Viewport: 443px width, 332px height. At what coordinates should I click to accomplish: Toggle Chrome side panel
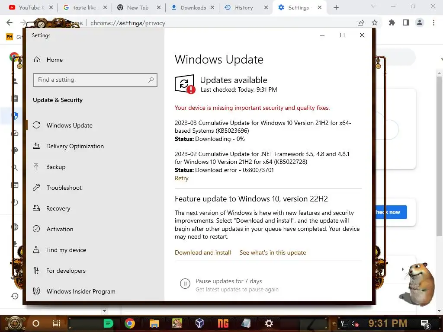pyautogui.click(x=406, y=22)
